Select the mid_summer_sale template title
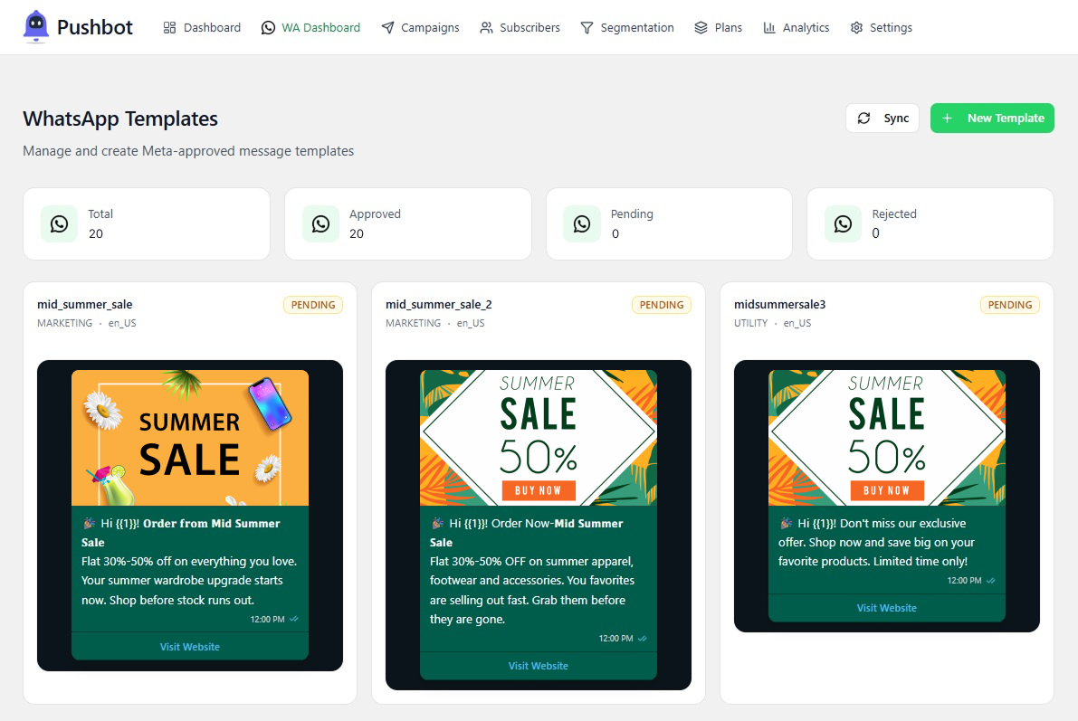 tap(84, 305)
